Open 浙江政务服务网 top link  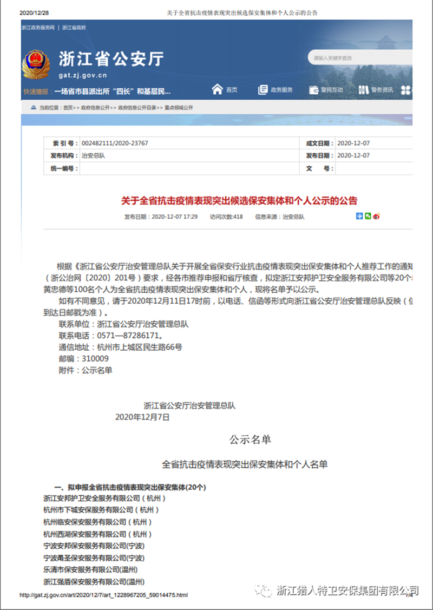[x=38, y=28]
